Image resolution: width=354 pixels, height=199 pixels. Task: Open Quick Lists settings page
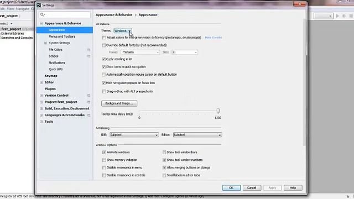(x=56, y=69)
